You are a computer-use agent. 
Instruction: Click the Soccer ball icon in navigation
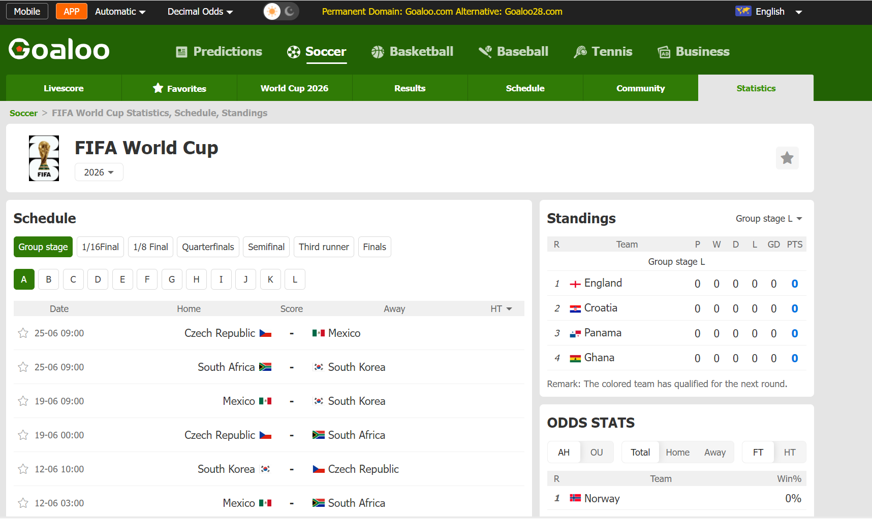coord(293,51)
